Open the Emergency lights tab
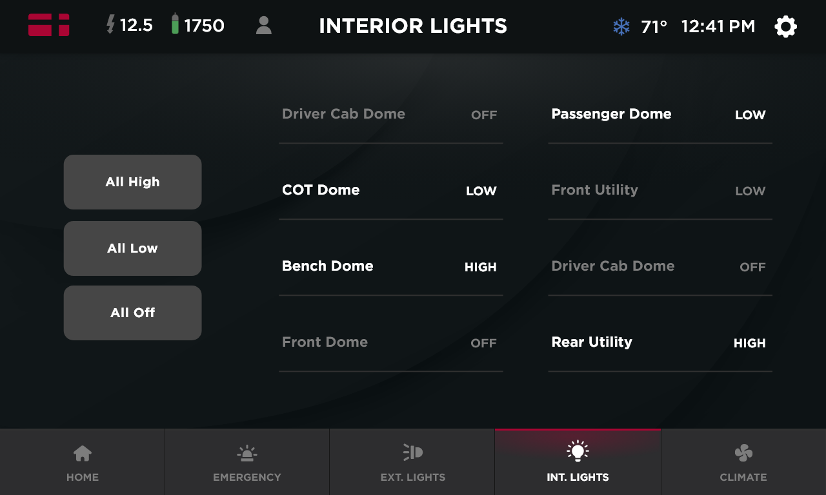This screenshot has width=826, height=495. 247,462
